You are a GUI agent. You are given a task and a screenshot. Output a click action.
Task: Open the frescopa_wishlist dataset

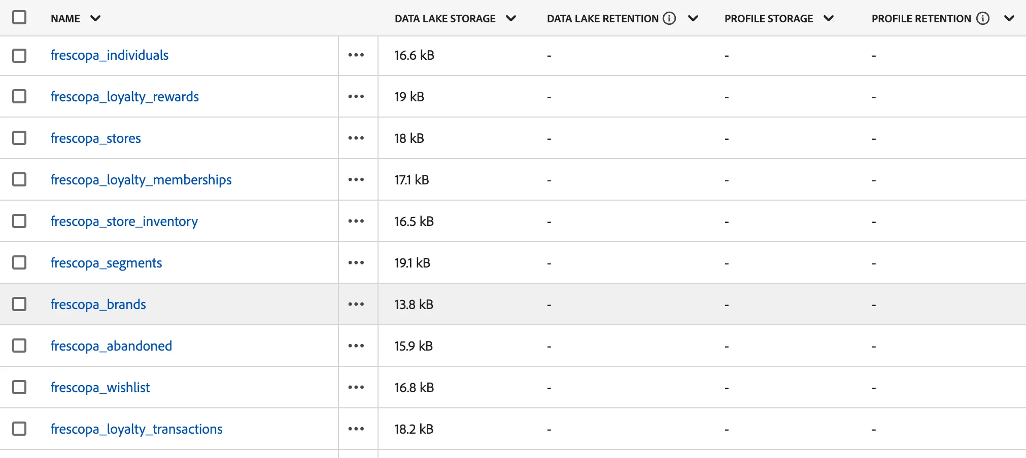(x=100, y=388)
